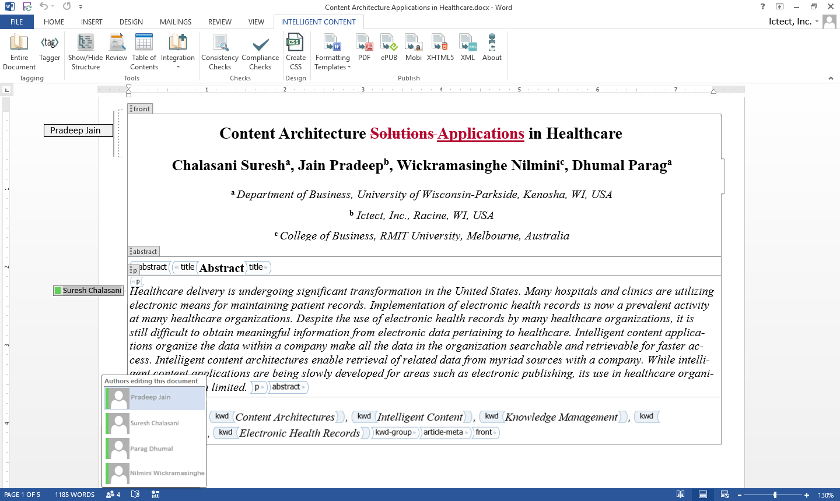Click the Redo button
Screen dimensions: 840x501
(66, 6)
